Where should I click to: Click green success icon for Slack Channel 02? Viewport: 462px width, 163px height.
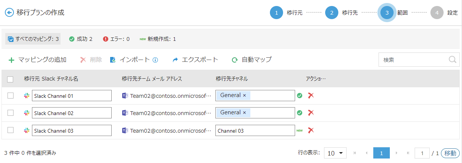pos(300,113)
